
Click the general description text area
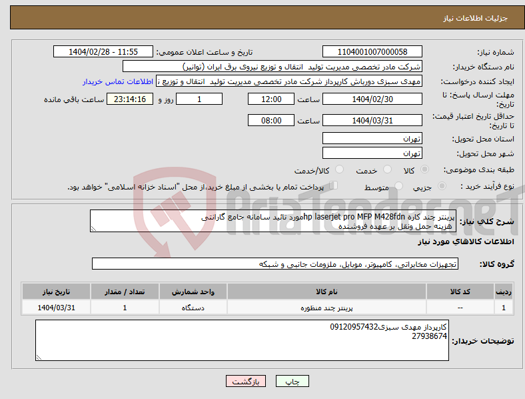[273, 221]
